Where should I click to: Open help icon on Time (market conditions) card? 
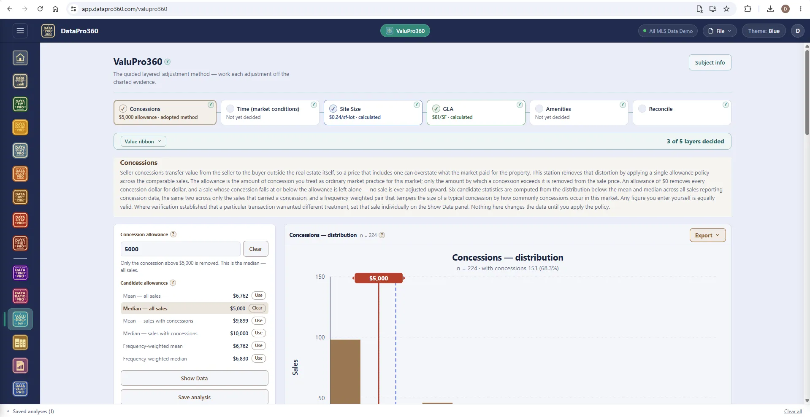pos(314,105)
